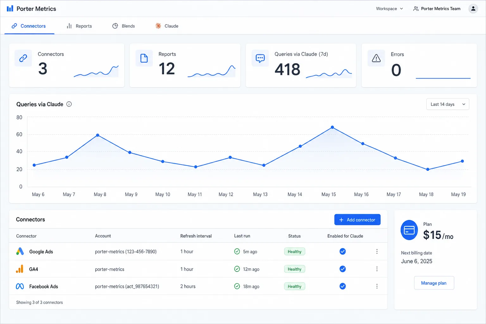Click the Connectors card sparkline
This screenshot has height=324, width=486.
coord(96,71)
